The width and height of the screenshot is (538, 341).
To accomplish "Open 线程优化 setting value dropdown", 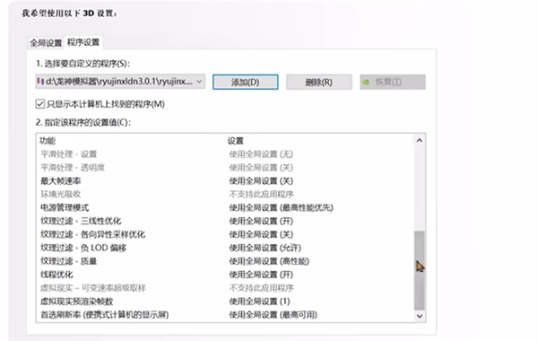I will click(x=261, y=275).
